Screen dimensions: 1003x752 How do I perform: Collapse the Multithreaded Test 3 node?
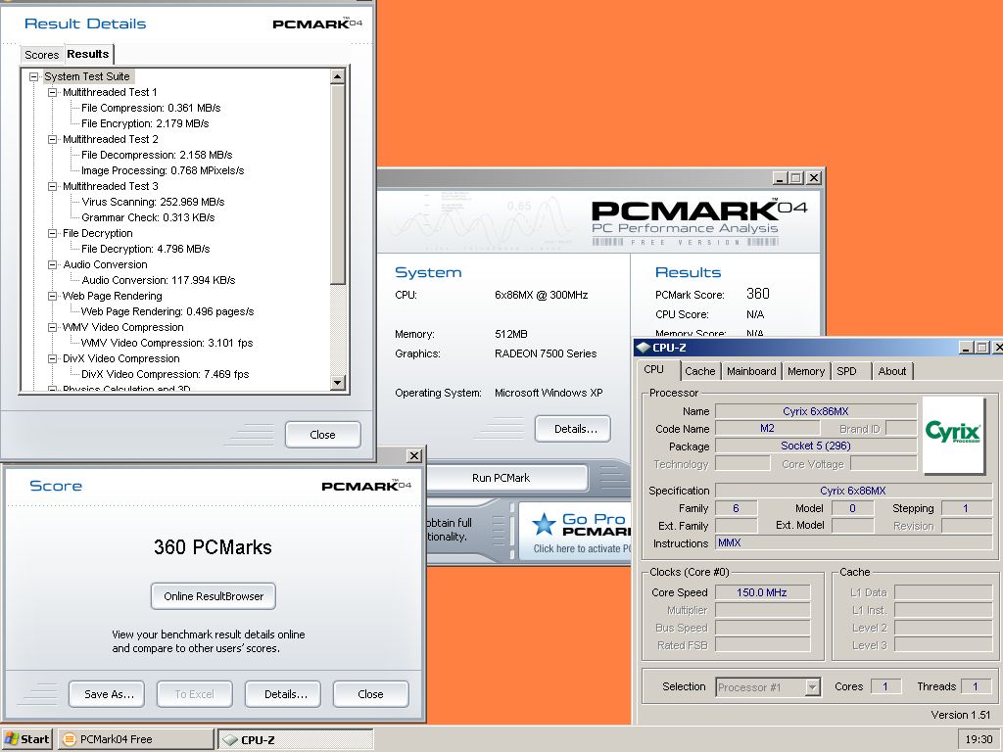53,187
